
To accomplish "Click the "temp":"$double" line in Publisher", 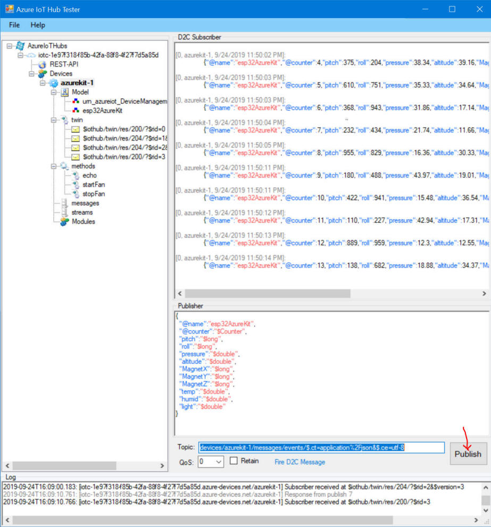I will tap(204, 391).
